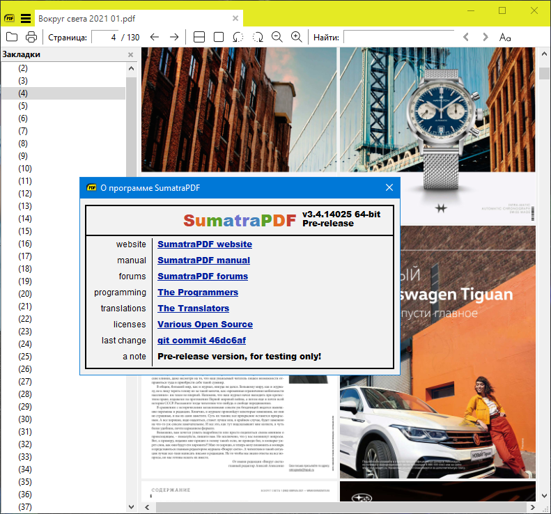Close the 'Вокруг света 2021 01.pdf' tab
Image resolution: width=551 pixels, height=514 pixels.
pos(235,18)
